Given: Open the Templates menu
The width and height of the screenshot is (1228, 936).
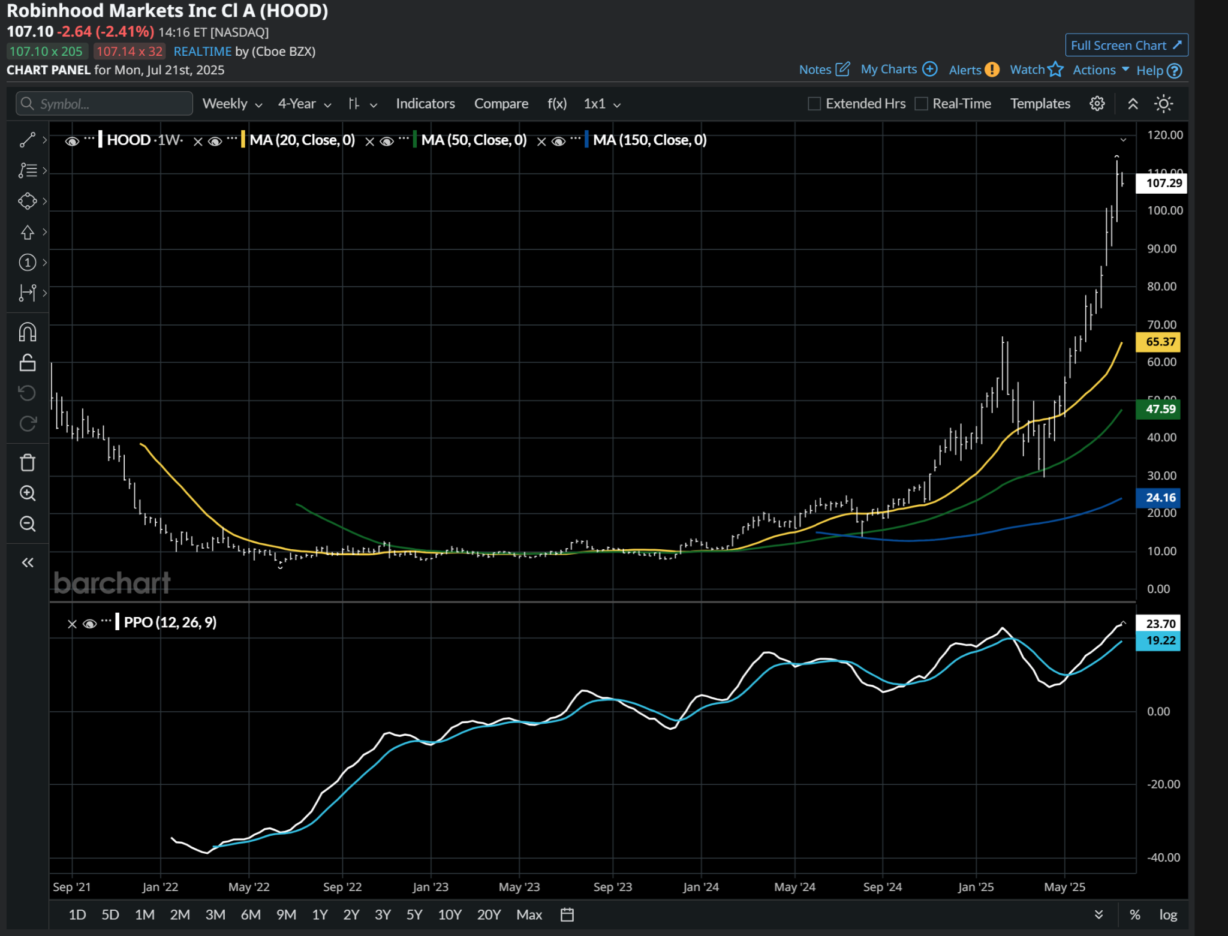Looking at the screenshot, I should [x=1040, y=104].
